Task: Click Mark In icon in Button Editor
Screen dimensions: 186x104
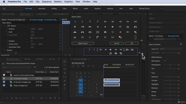Action: click(x=75, y=22)
